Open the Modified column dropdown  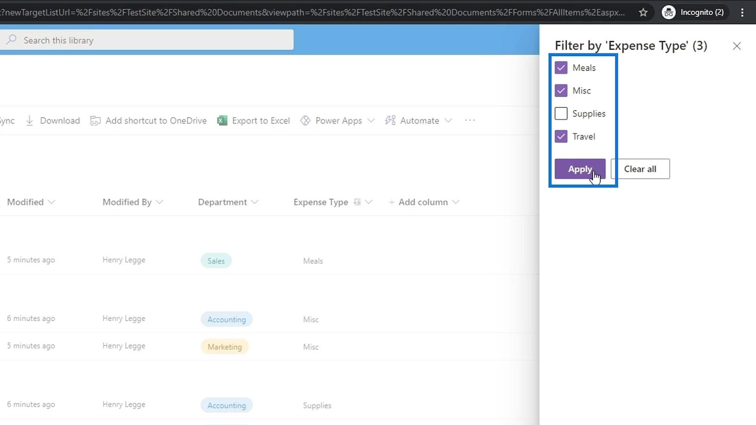(52, 202)
